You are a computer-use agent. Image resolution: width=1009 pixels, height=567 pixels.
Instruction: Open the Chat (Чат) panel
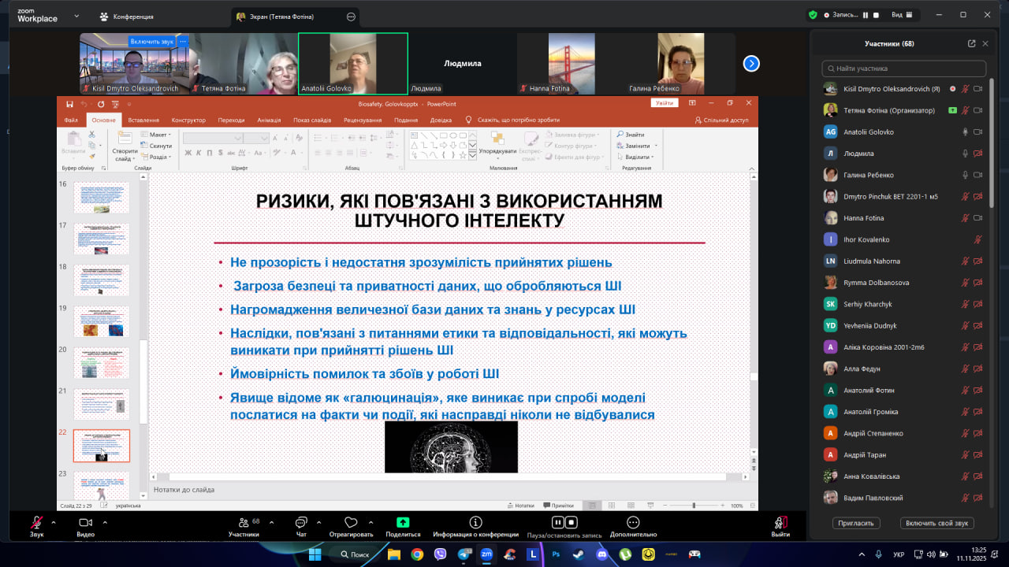coord(300,522)
